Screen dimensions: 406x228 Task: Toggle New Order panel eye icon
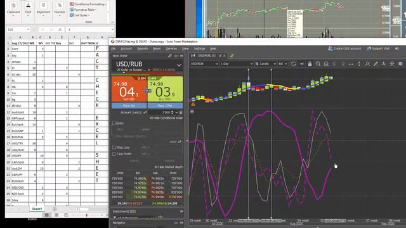(181, 56)
